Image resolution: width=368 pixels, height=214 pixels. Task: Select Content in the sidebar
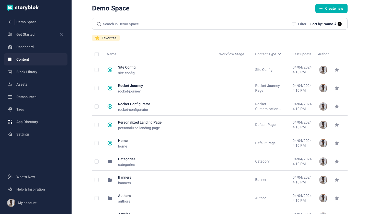click(36, 59)
